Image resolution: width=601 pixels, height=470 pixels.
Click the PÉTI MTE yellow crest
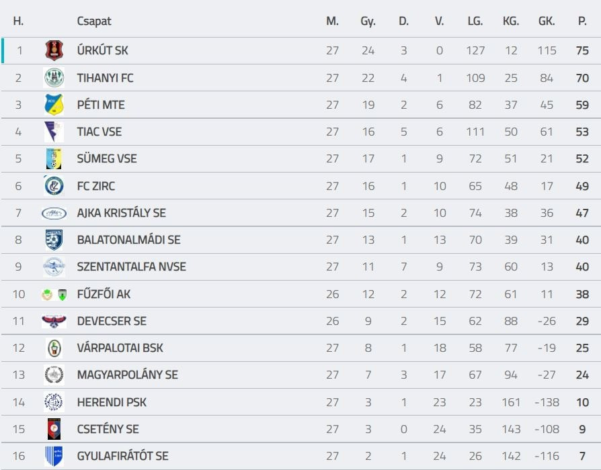click(54, 105)
